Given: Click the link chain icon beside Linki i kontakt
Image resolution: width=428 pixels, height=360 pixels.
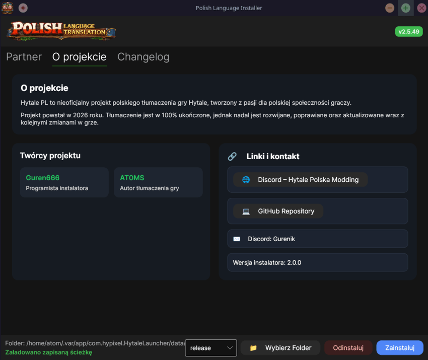Looking at the screenshot, I should [x=232, y=156].
